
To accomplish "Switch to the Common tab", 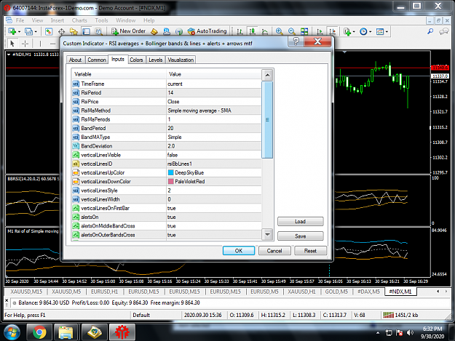I will 97,60.
